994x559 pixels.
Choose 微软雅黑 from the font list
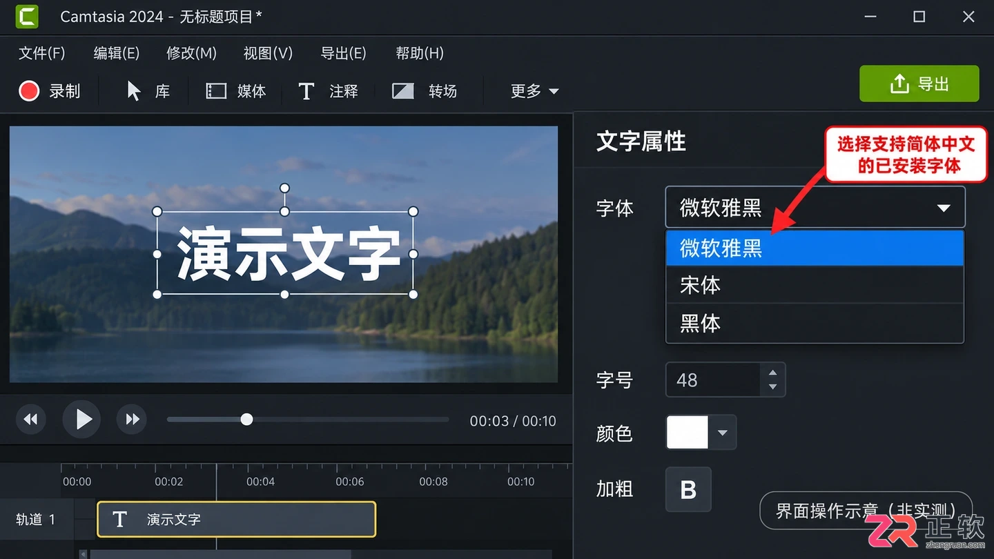815,248
